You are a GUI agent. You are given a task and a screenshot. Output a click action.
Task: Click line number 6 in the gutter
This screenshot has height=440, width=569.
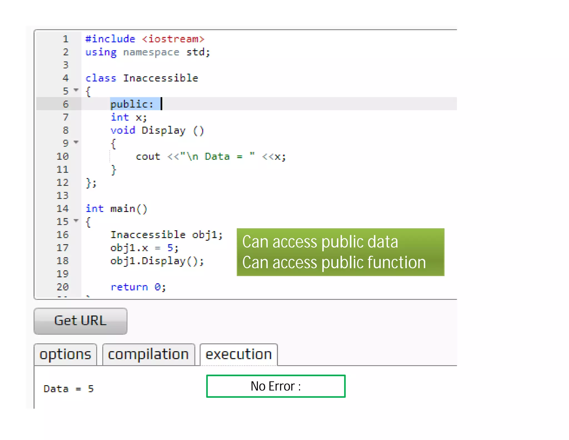(x=66, y=104)
